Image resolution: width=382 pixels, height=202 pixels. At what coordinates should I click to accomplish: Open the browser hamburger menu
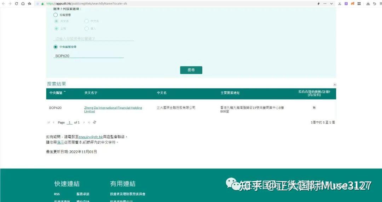[380, 4]
